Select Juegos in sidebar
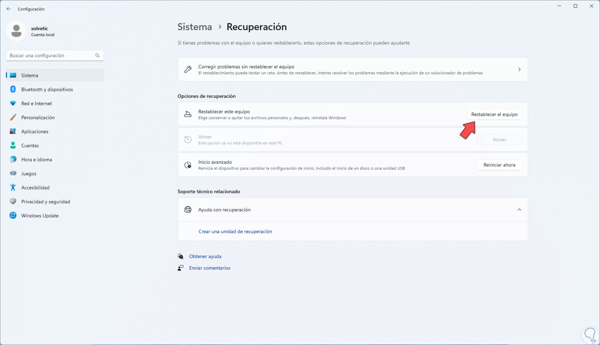Screen dimensions: 600x345 (x=55, y=173)
